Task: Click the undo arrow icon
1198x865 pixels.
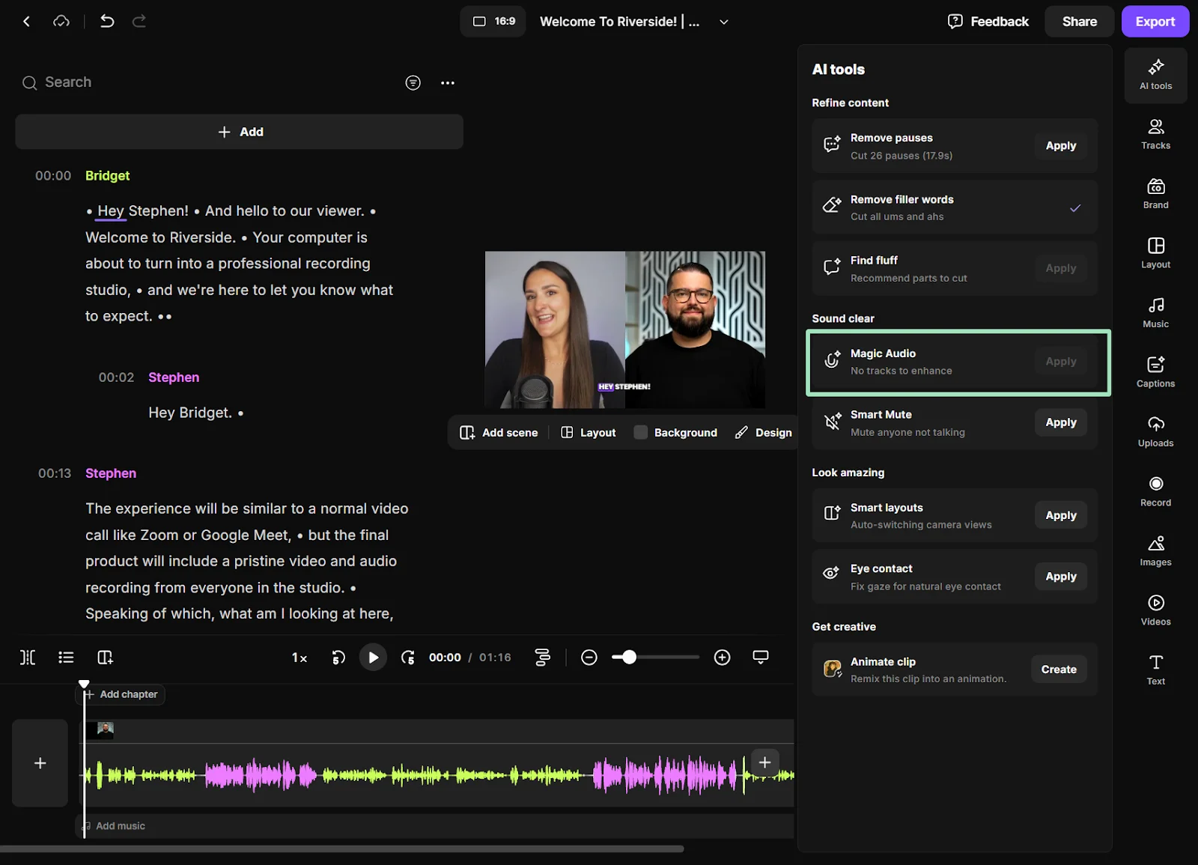Action: coord(107,22)
